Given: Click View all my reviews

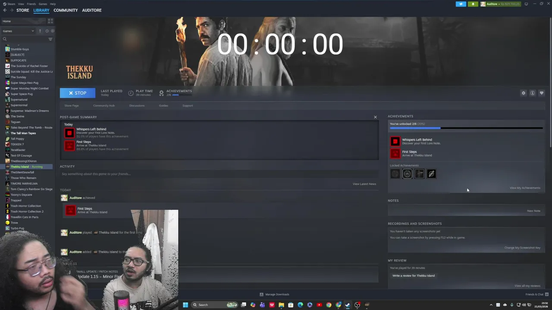Looking at the screenshot, I should tap(527, 286).
